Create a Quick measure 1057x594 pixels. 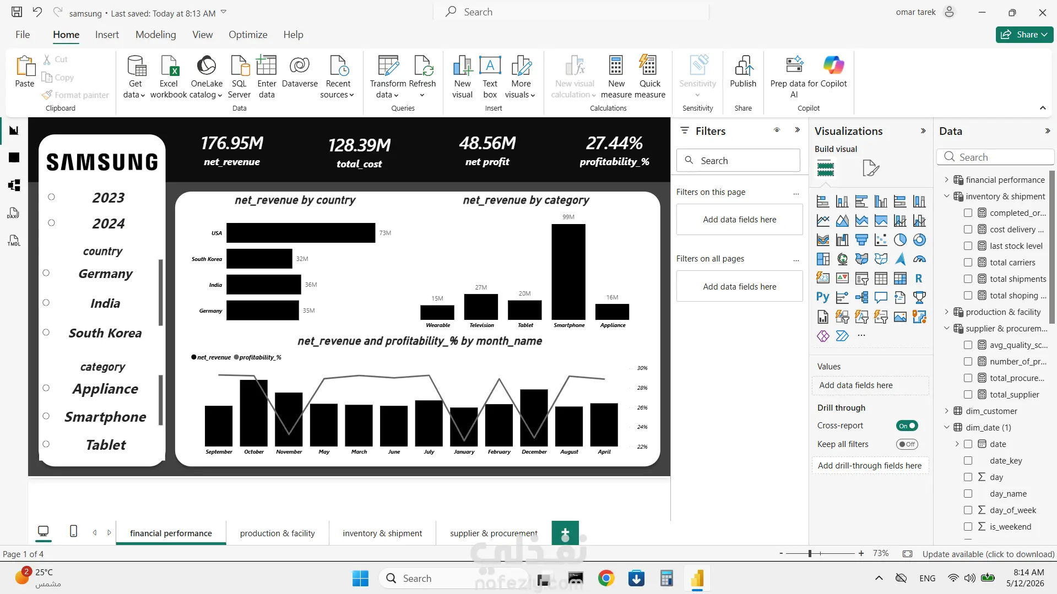[x=650, y=77]
